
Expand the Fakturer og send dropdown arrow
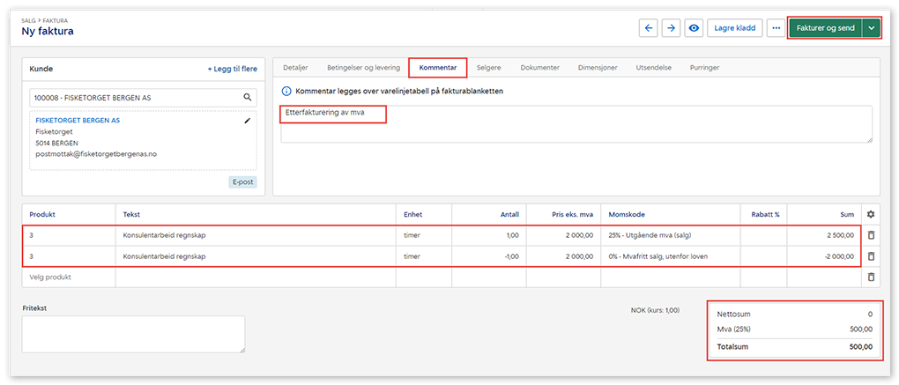tap(872, 28)
